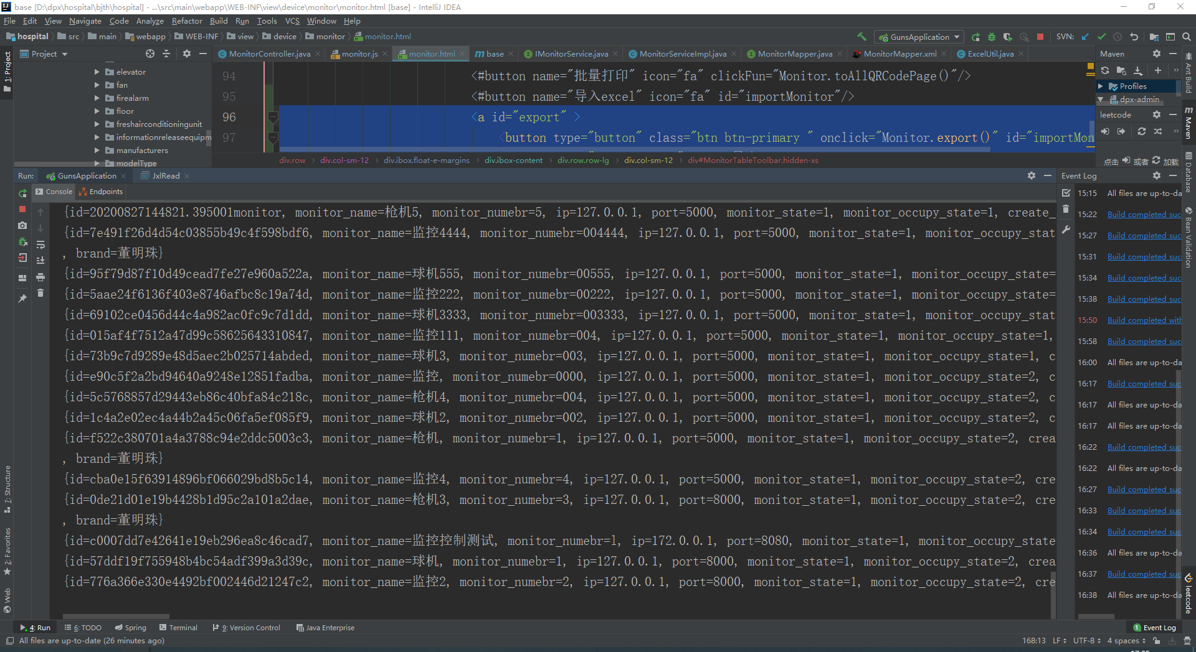Open the Terminal tool window button

coord(178,628)
